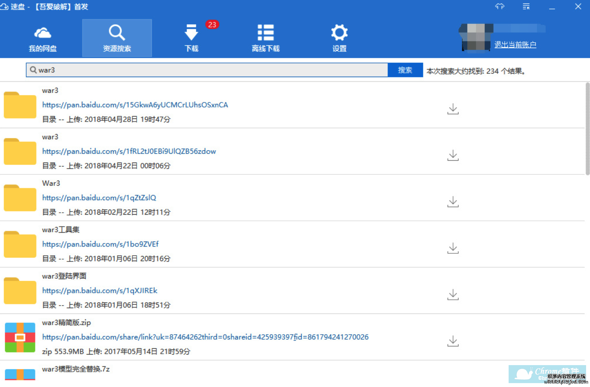Click the skin/theme icon in title bar

tap(500, 6)
